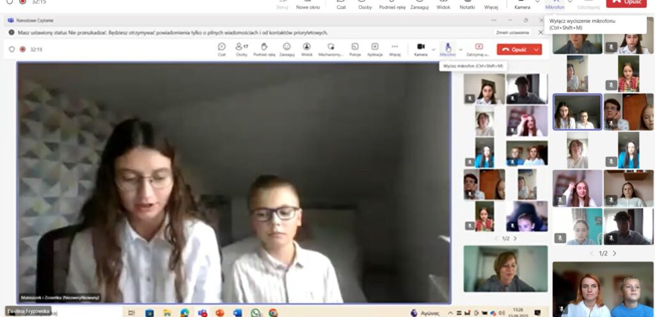This screenshot has height=317, width=655.
Task: Unmute Mikrofon in the shared meeting toolbar
Action: pyautogui.click(x=448, y=48)
